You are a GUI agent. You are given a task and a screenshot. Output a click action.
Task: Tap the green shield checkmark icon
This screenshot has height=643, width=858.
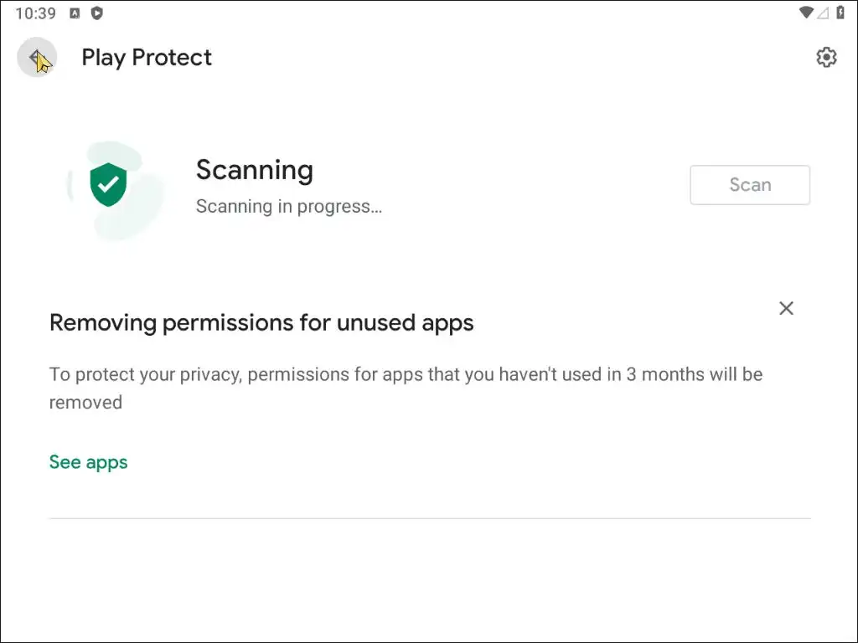click(x=108, y=185)
